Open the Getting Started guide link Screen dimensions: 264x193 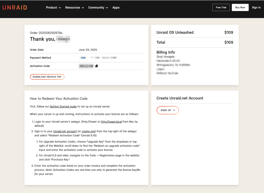pos(63,107)
